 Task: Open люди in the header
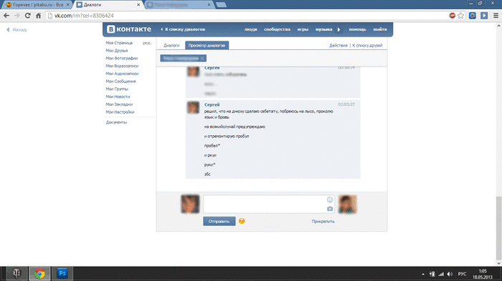[x=251, y=29]
